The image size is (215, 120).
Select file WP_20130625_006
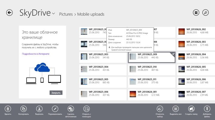[103, 95]
